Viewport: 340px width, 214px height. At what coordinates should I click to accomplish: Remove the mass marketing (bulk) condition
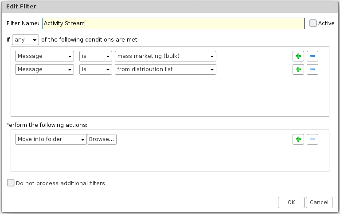312,56
